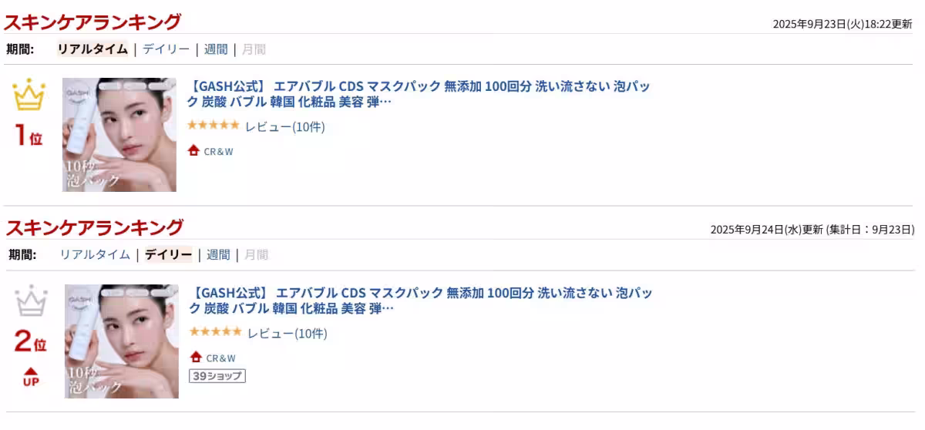Open レビュー(10件) for the rank 2 product
This screenshot has height=430, width=925.
[288, 334]
